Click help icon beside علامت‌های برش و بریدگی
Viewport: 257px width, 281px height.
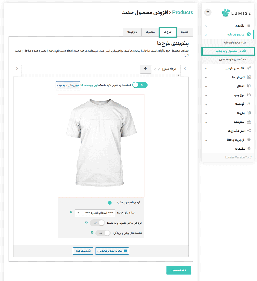point(92,232)
